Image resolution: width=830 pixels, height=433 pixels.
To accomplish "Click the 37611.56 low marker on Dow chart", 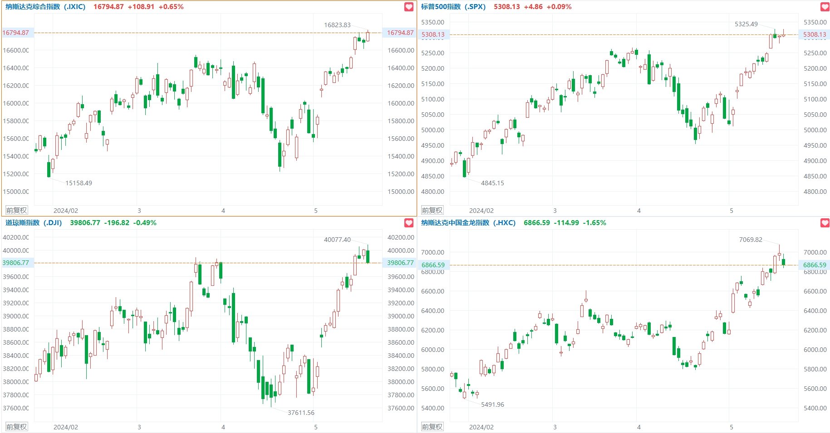I will [301, 413].
